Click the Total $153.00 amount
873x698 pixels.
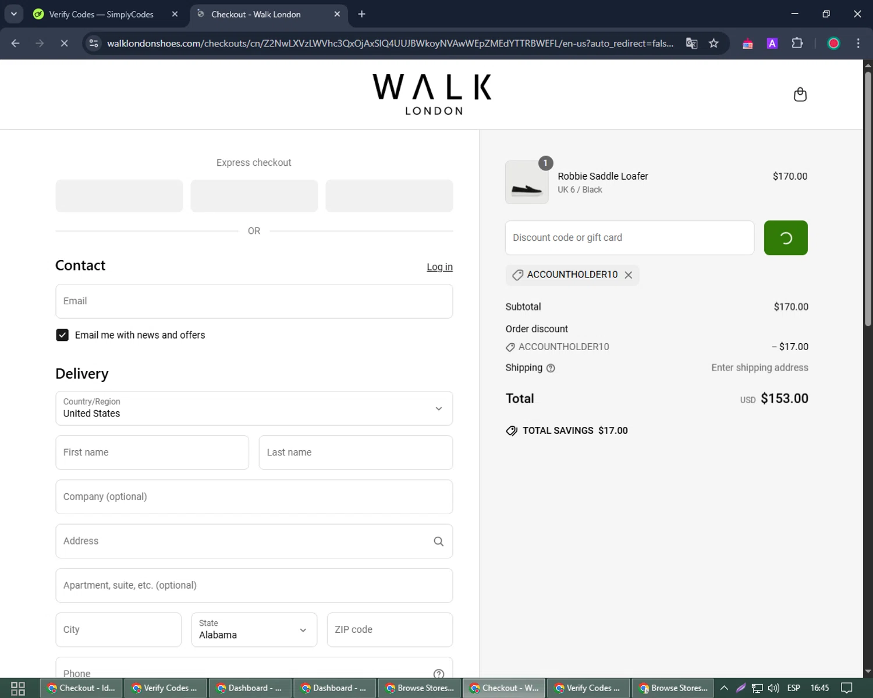coord(785,399)
